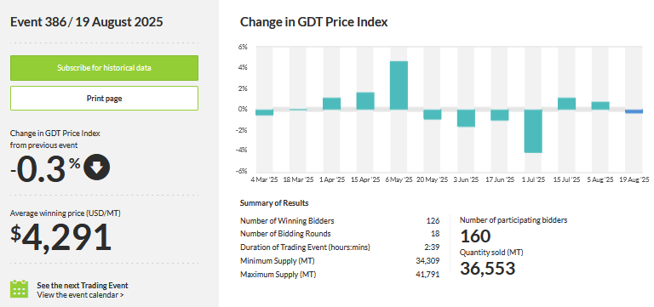The width and height of the screenshot is (654, 307).
Task: Select the 17 Jun '25 chart bar
Action: [500, 115]
